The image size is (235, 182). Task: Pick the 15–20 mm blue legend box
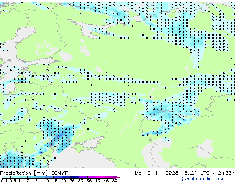[58, 177]
